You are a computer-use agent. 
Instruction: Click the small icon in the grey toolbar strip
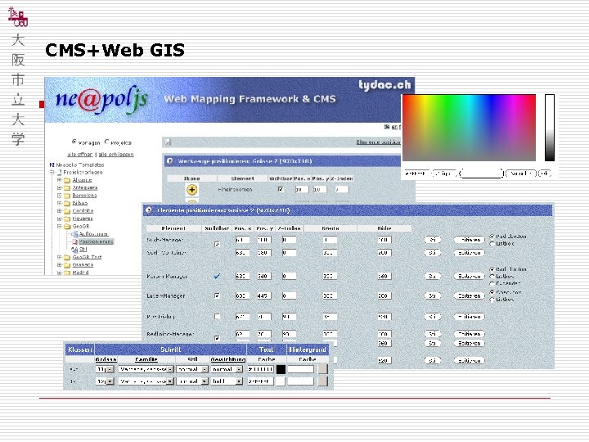pos(169,142)
